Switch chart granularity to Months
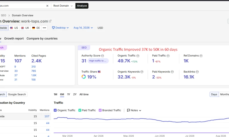Screen dimensions: 229x137 pyautogui.click(x=224, y=94)
